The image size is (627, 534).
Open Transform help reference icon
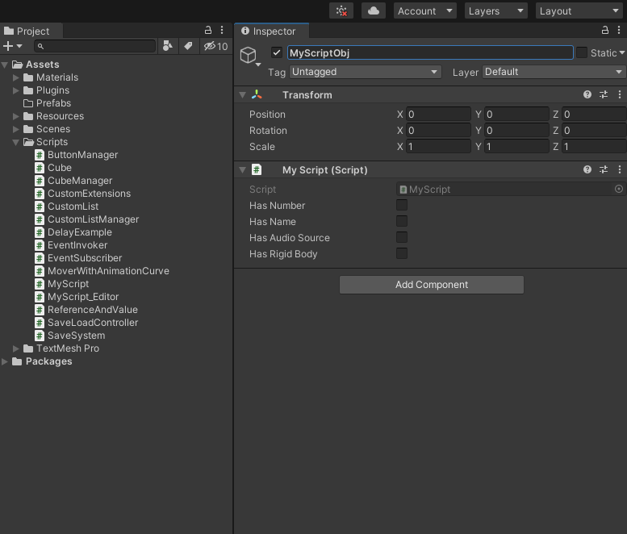point(587,94)
